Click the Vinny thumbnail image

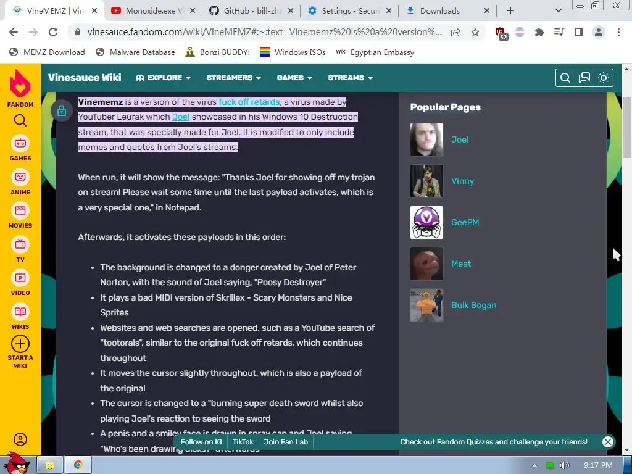tap(426, 181)
